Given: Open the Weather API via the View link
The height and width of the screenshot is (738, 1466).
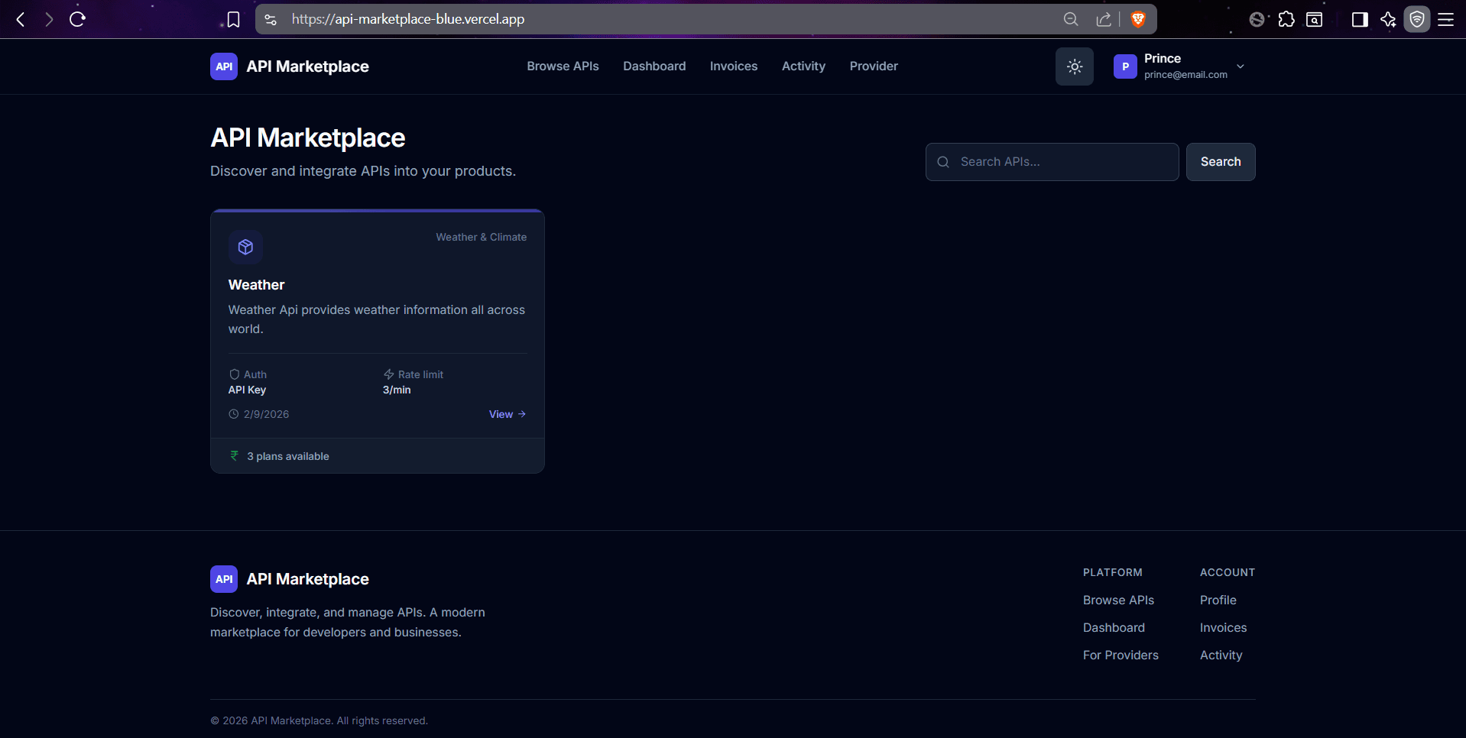Looking at the screenshot, I should click(506, 414).
